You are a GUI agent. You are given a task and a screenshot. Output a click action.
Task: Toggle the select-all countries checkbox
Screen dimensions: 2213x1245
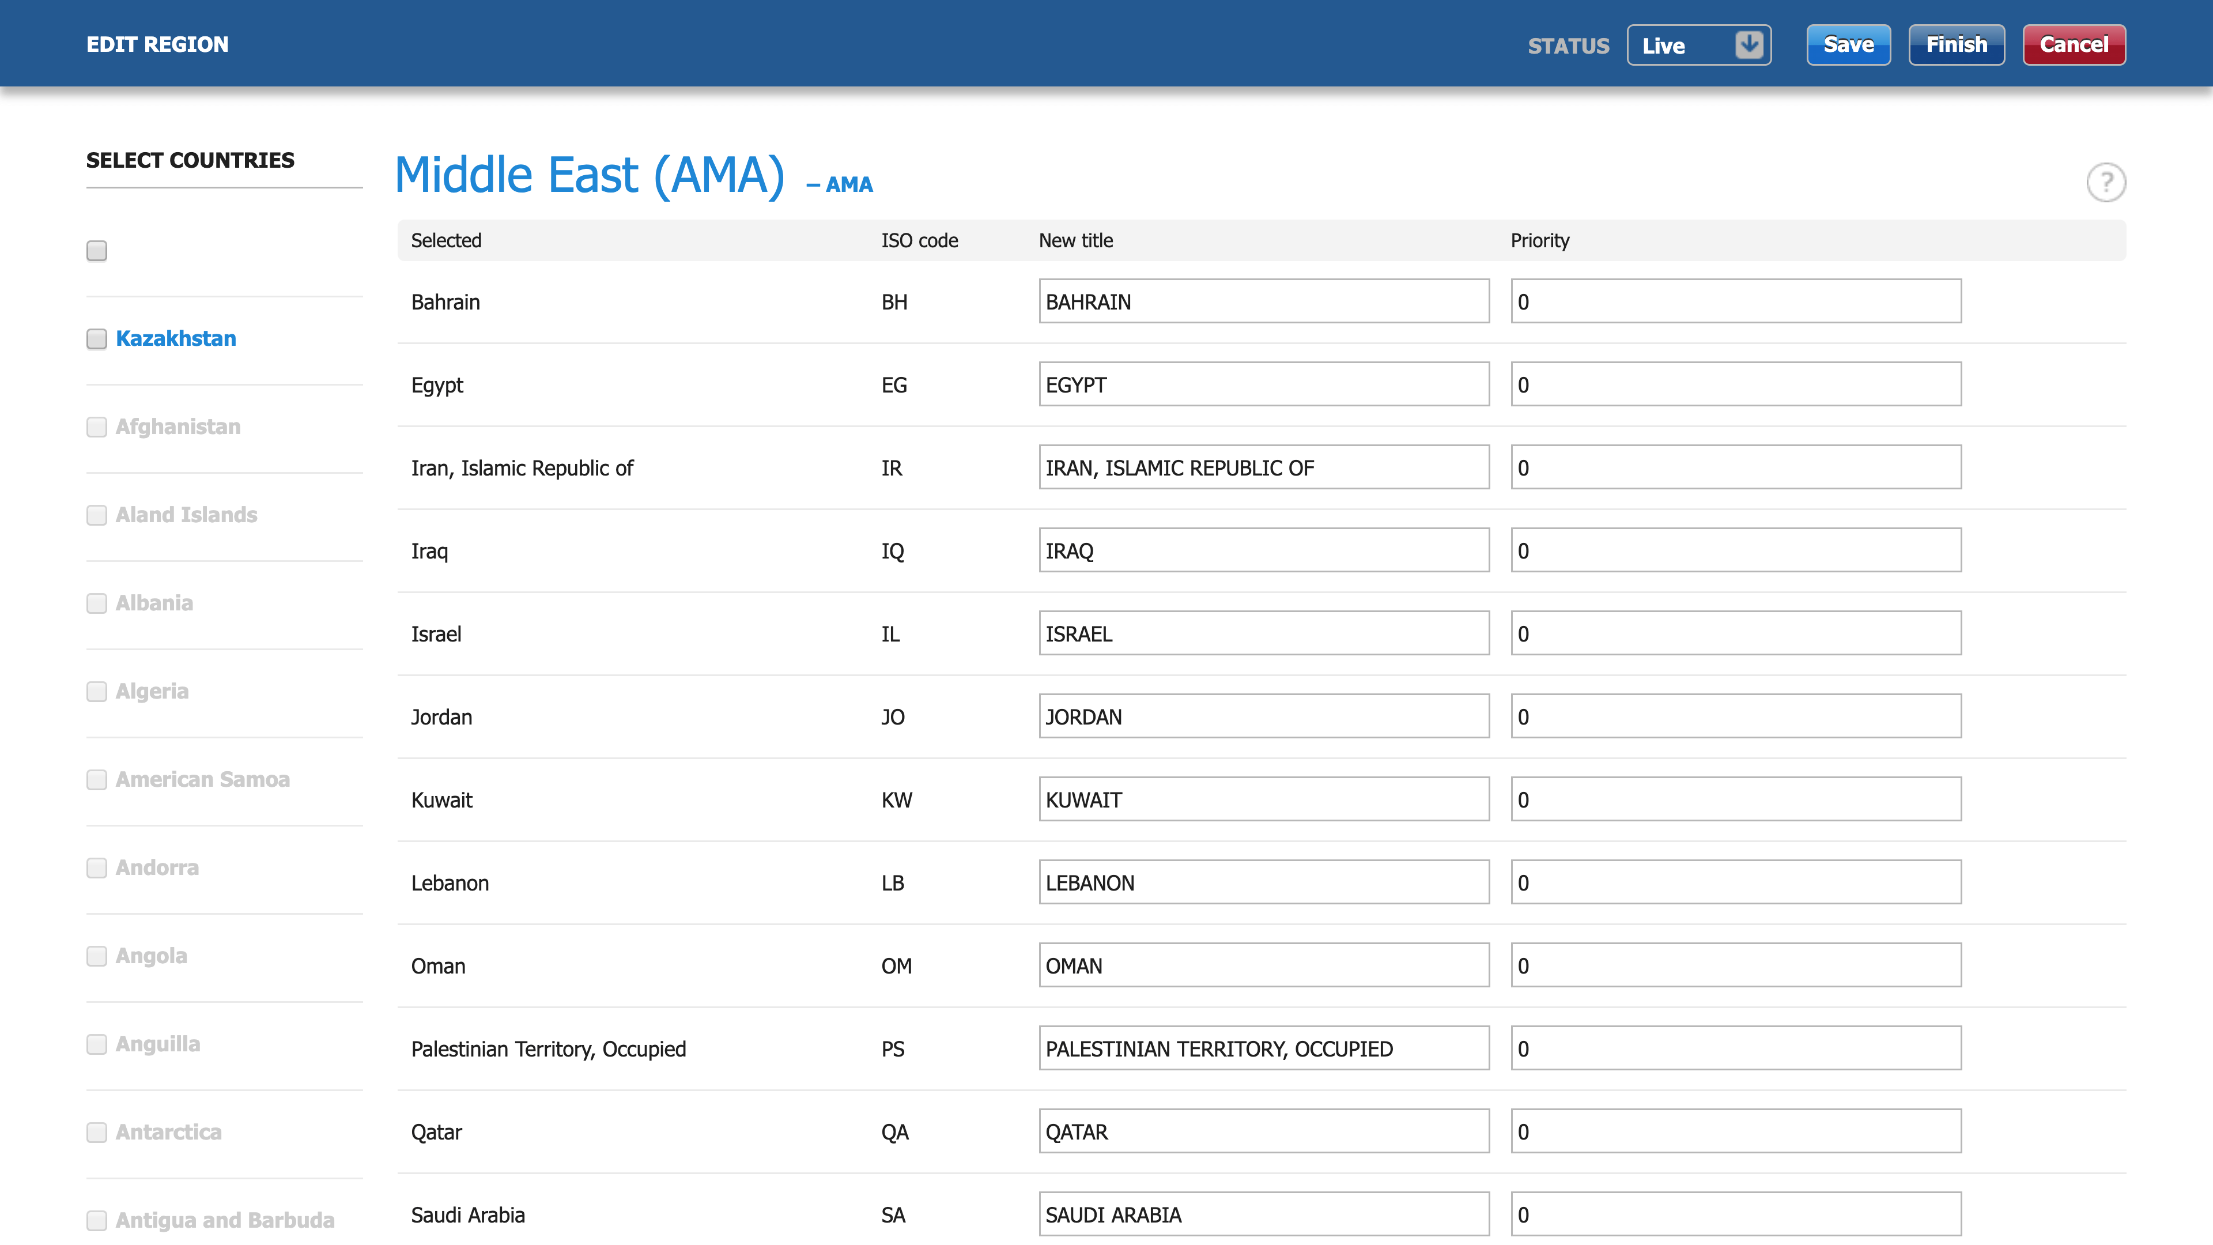(96, 251)
